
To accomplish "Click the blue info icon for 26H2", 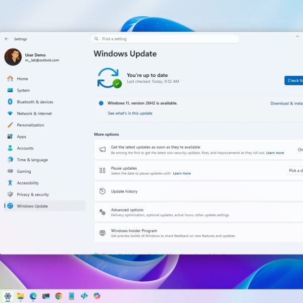I will pos(101,103).
